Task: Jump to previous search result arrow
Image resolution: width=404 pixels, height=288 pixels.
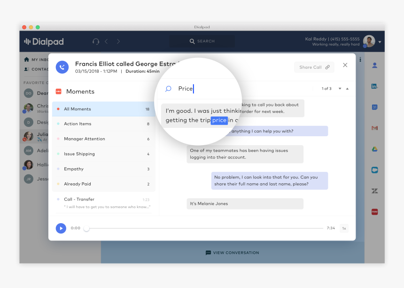Action: pos(347,89)
